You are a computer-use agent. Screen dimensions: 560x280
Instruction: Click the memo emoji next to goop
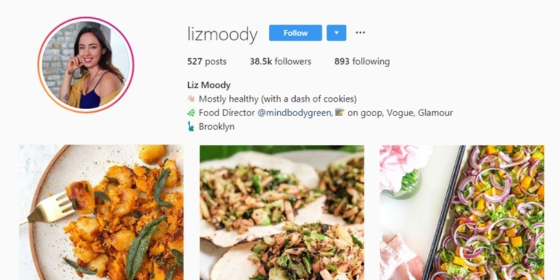coord(339,112)
